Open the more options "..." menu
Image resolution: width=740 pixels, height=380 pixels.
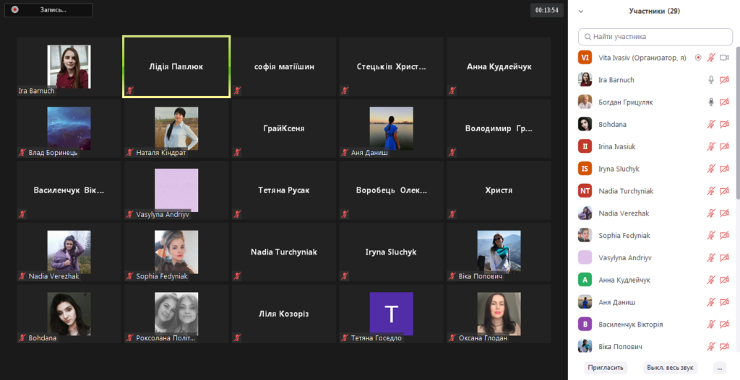(x=718, y=367)
